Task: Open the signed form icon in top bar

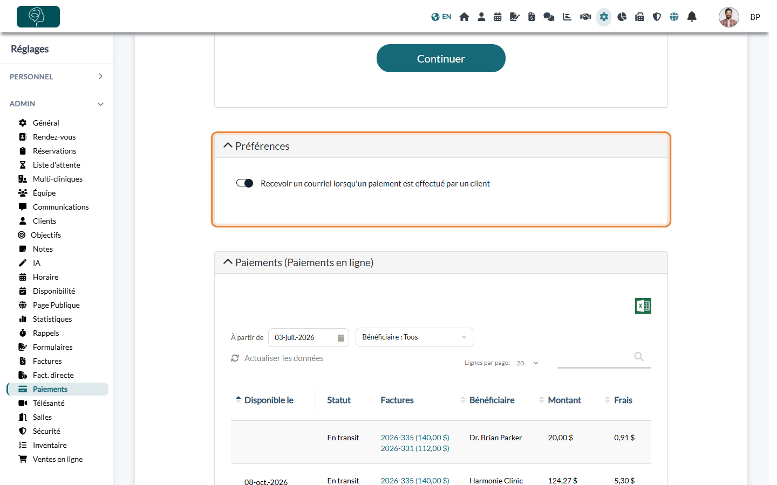Action: click(x=514, y=17)
